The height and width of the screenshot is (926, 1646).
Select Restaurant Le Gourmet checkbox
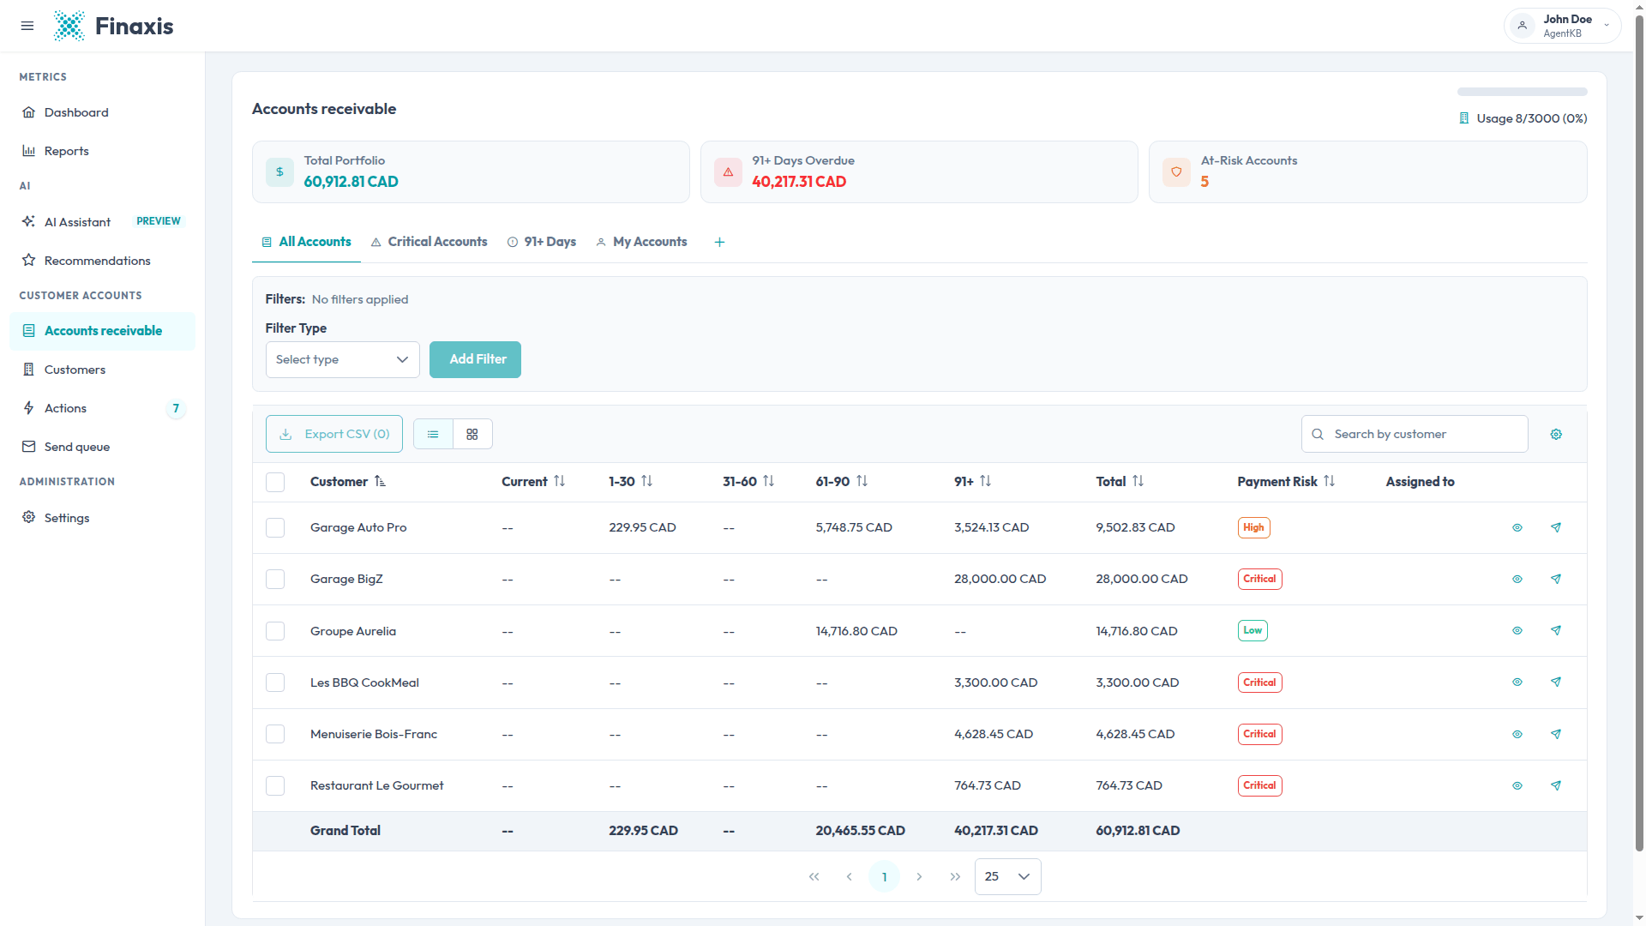[x=275, y=785]
